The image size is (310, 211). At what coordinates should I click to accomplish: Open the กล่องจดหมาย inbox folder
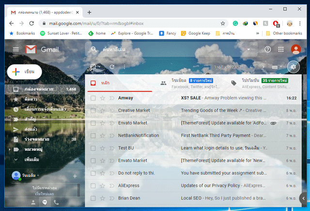[43, 89]
